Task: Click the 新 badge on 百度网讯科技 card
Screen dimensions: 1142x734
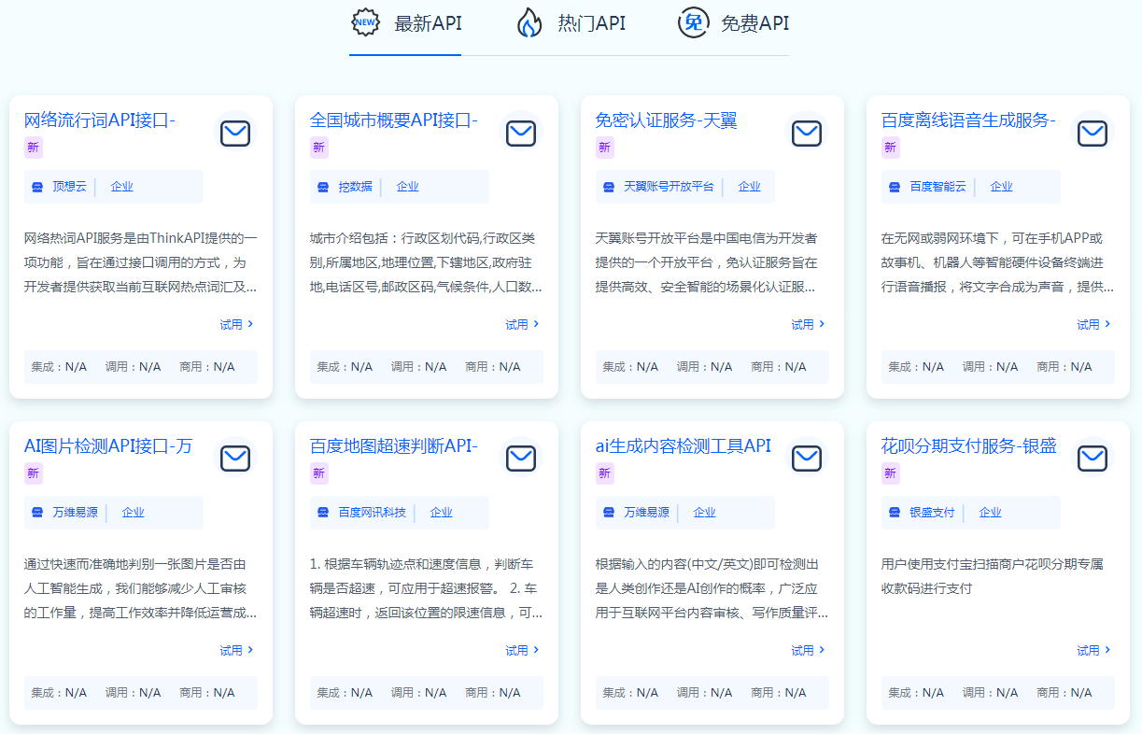Action: tap(318, 473)
